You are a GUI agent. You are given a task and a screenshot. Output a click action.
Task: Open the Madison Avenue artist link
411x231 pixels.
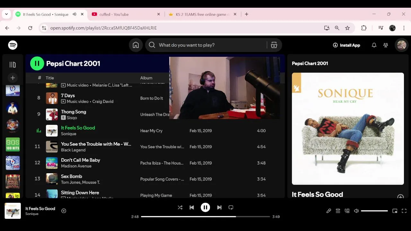click(x=76, y=166)
